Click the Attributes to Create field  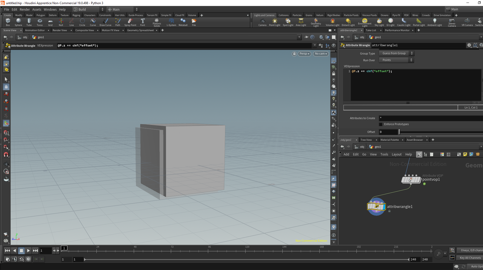[430, 118]
